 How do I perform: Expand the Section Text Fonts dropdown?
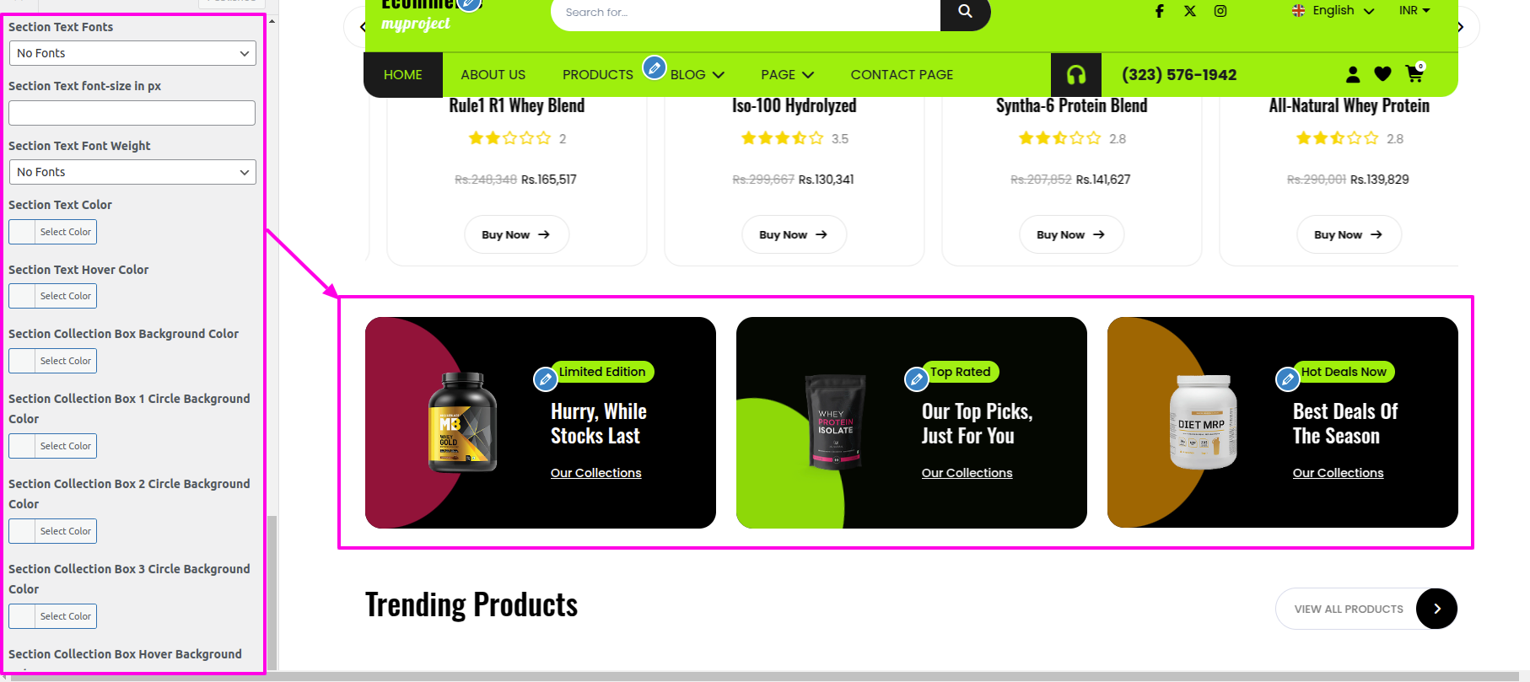click(x=132, y=53)
